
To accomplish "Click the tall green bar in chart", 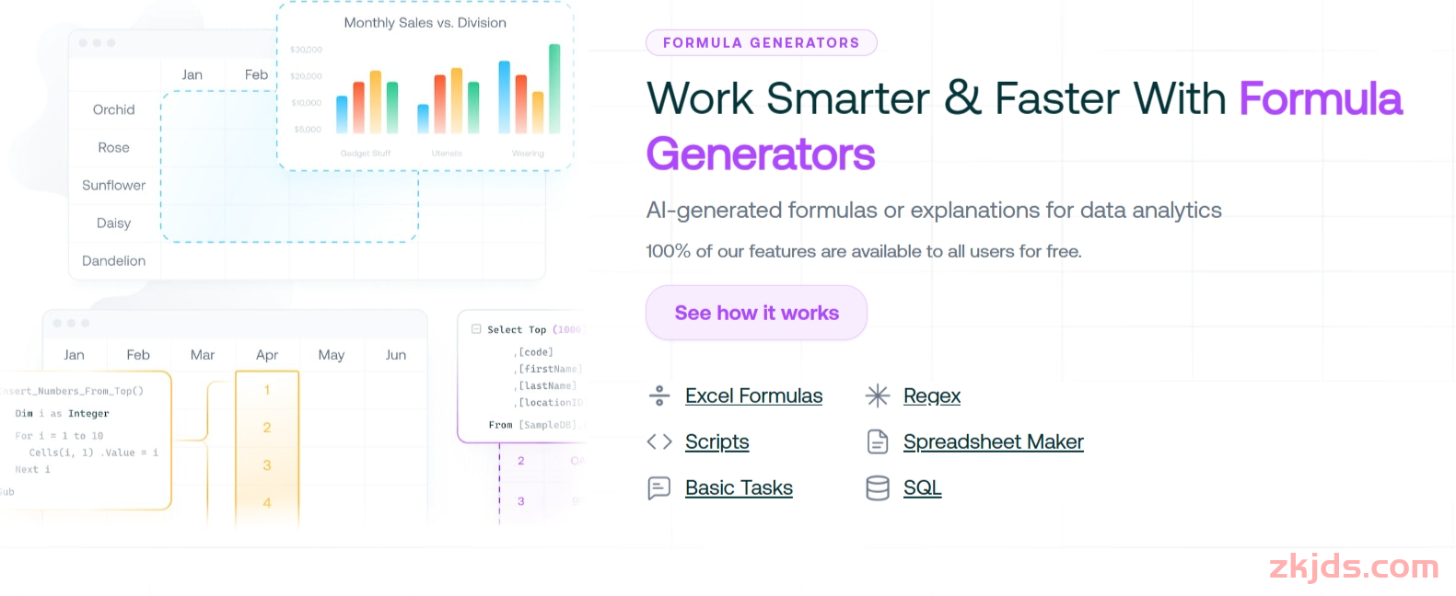I will click(554, 88).
